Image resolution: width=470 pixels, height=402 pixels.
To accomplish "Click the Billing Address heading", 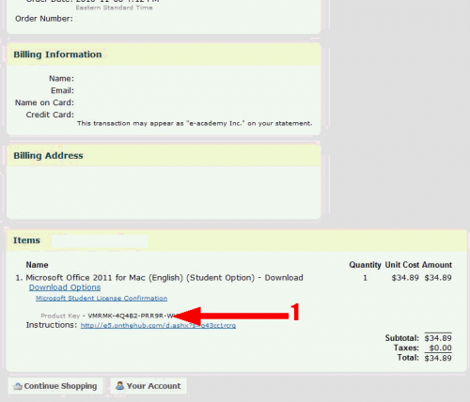I will click(x=48, y=156).
